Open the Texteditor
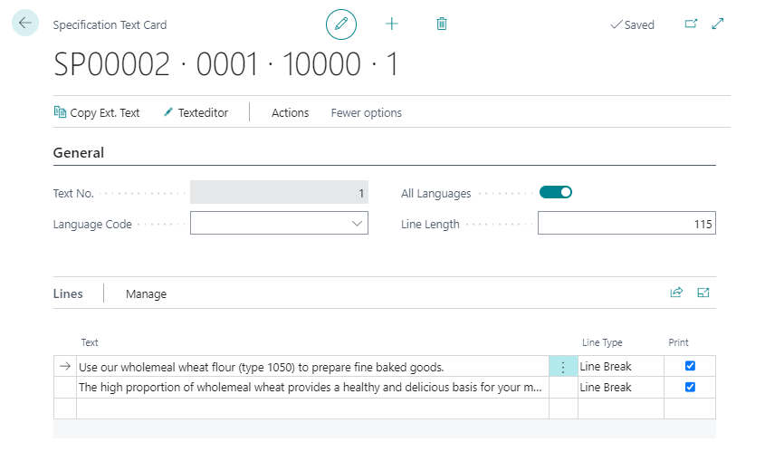Viewport: 784px width, 471px height. (196, 112)
